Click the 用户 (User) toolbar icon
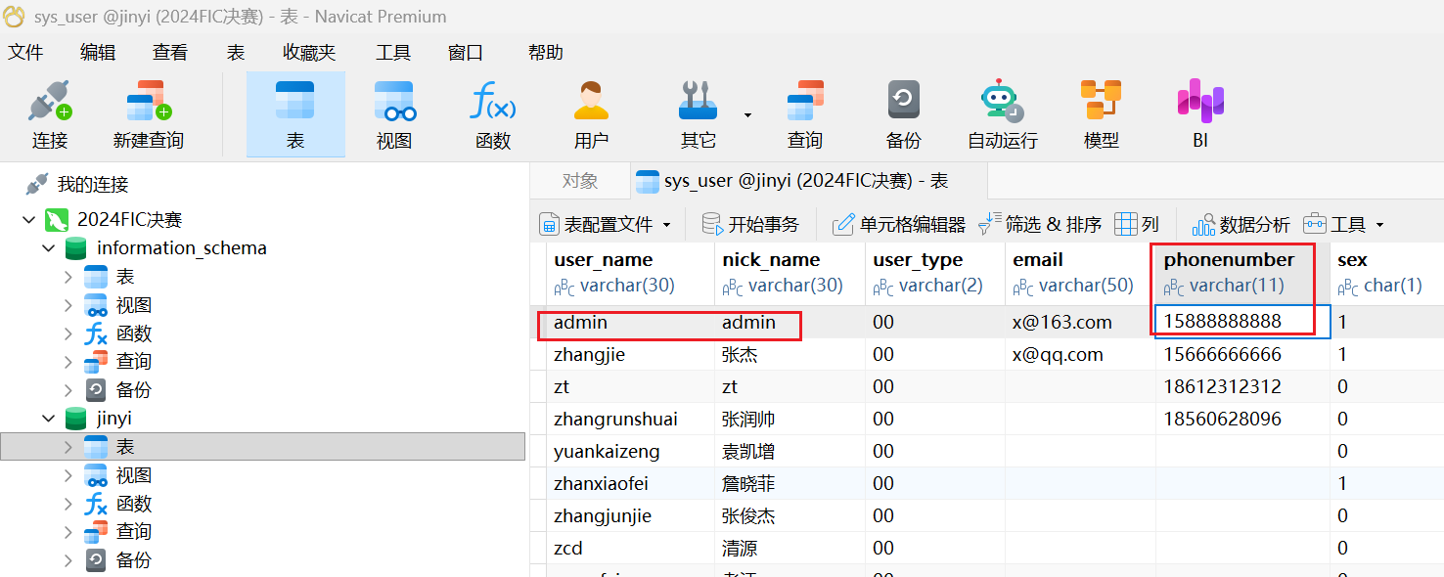 click(x=591, y=114)
